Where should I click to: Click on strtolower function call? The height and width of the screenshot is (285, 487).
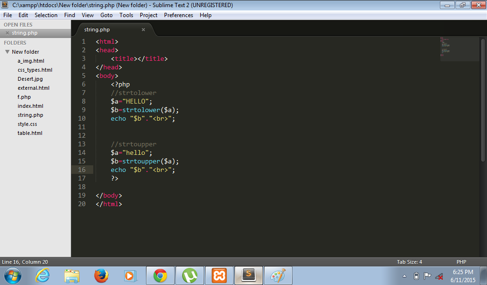coord(141,110)
